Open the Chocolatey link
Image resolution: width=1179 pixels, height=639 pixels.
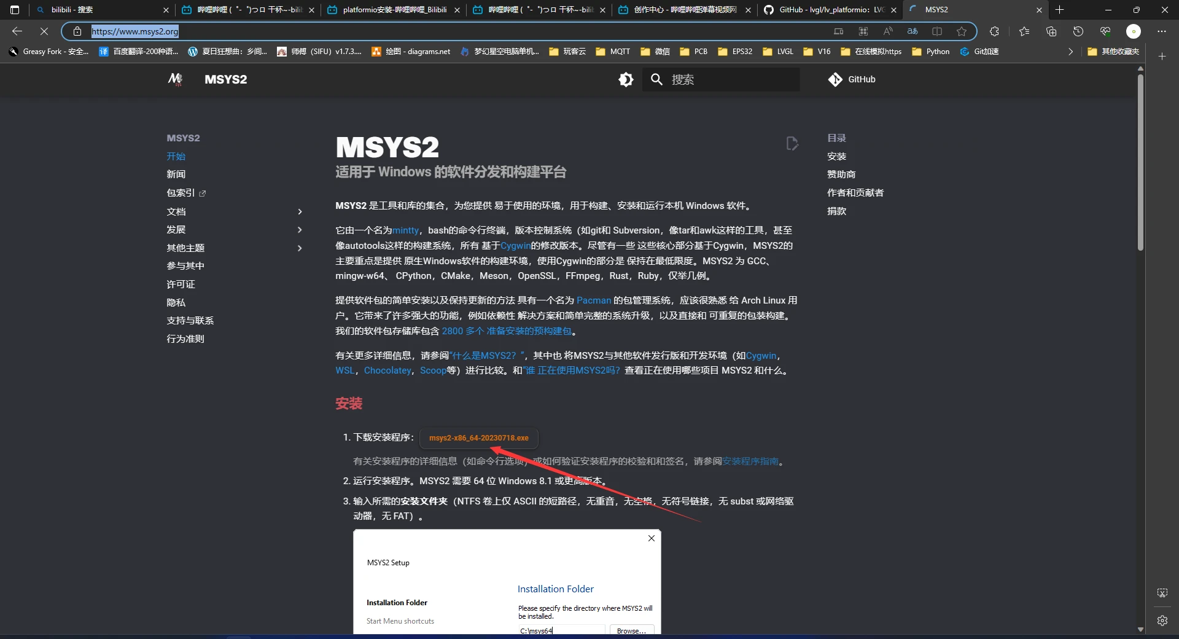pyautogui.click(x=387, y=370)
